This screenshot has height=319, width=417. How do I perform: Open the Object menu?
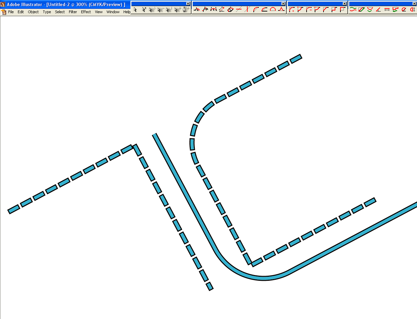pyautogui.click(x=33, y=12)
